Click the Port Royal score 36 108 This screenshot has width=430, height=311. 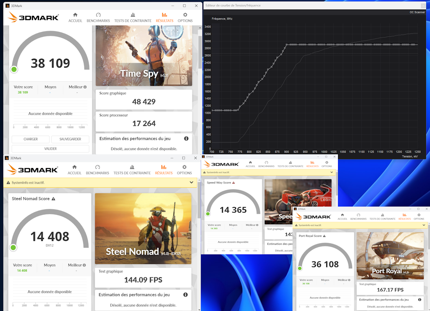[x=325, y=264]
